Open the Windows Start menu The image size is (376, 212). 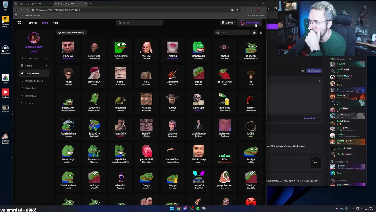point(172,208)
